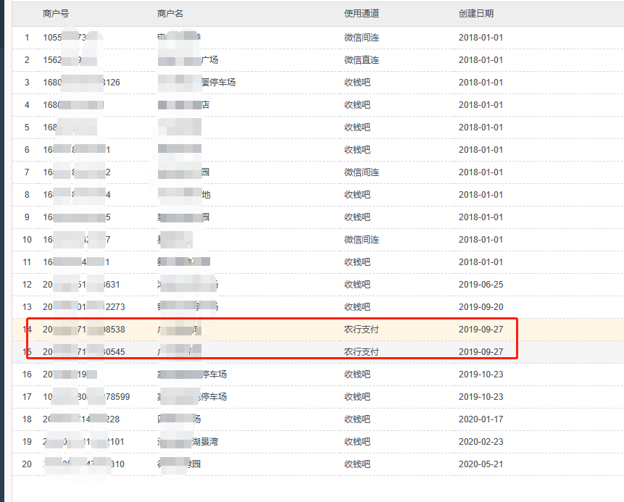This screenshot has width=624, height=502.
Task: Sort by the 商户号 column header
Action: pos(56,14)
